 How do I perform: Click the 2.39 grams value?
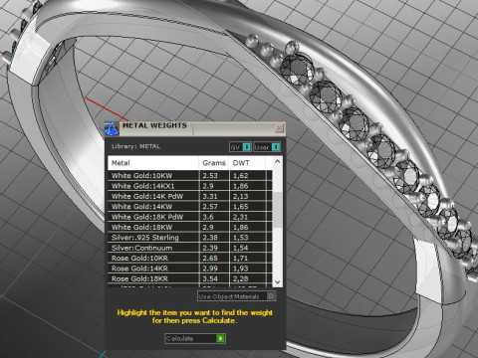point(210,248)
